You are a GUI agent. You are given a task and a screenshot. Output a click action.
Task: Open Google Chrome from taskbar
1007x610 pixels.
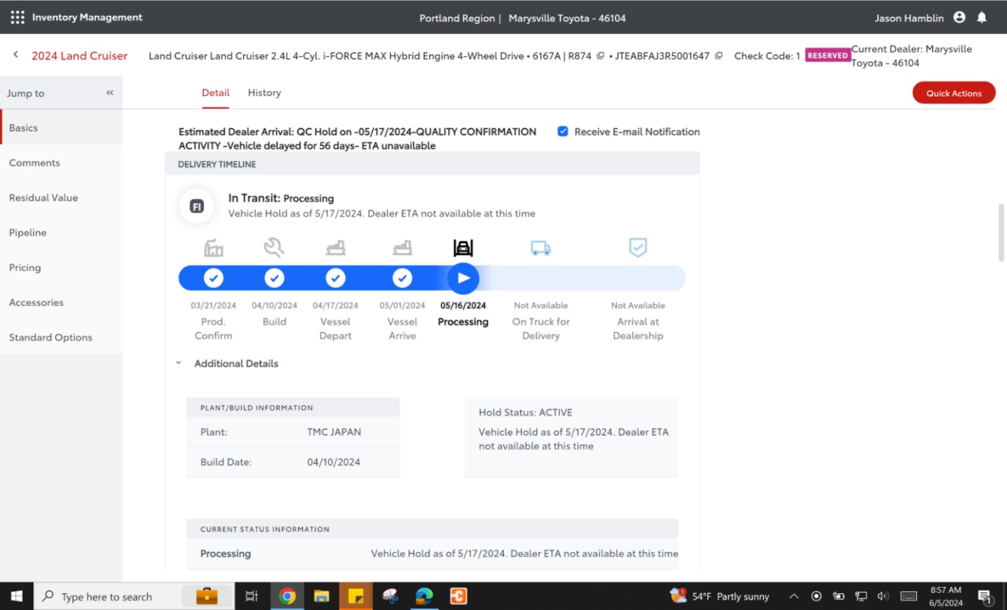(287, 596)
